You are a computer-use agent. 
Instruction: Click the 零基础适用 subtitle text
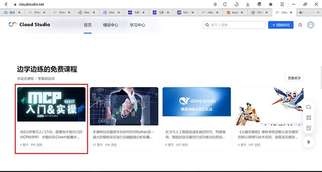[x=46, y=79]
